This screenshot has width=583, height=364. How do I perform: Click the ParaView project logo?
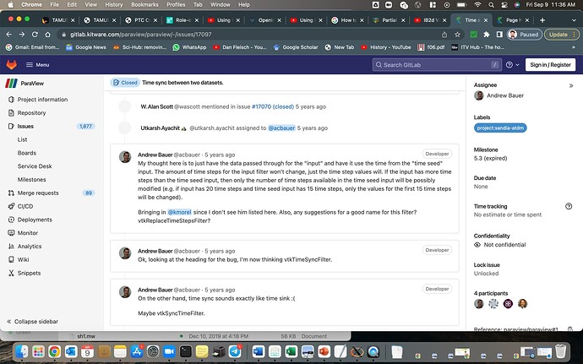(x=11, y=84)
